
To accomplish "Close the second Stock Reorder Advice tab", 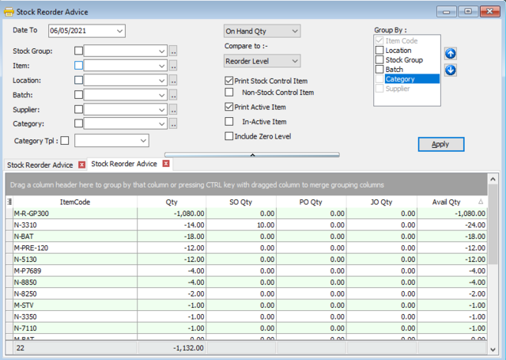I will 166,164.
